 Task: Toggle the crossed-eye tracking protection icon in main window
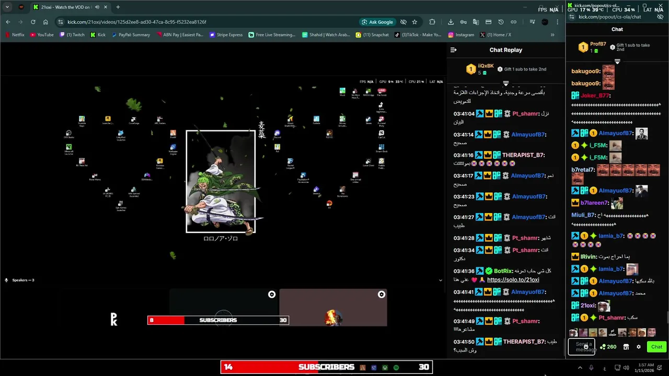pos(403,22)
